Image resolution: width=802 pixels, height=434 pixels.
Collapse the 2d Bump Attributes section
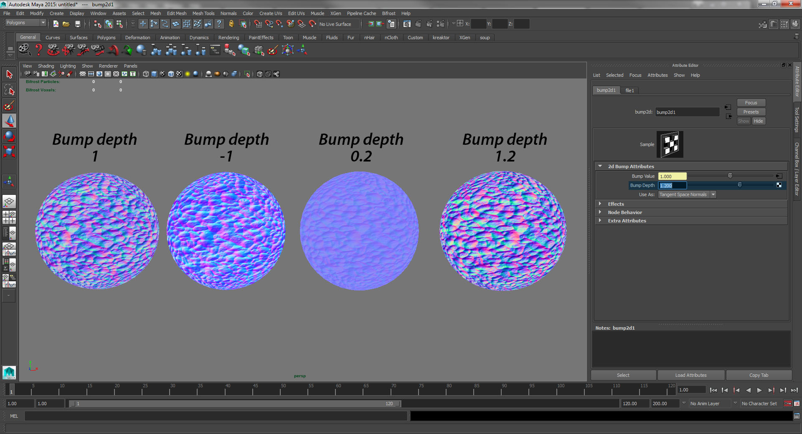click(600, 166)
